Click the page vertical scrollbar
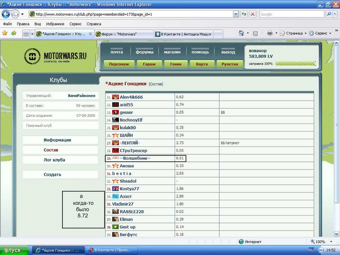This screenshot has height=255, width=340. coord(337,139)
